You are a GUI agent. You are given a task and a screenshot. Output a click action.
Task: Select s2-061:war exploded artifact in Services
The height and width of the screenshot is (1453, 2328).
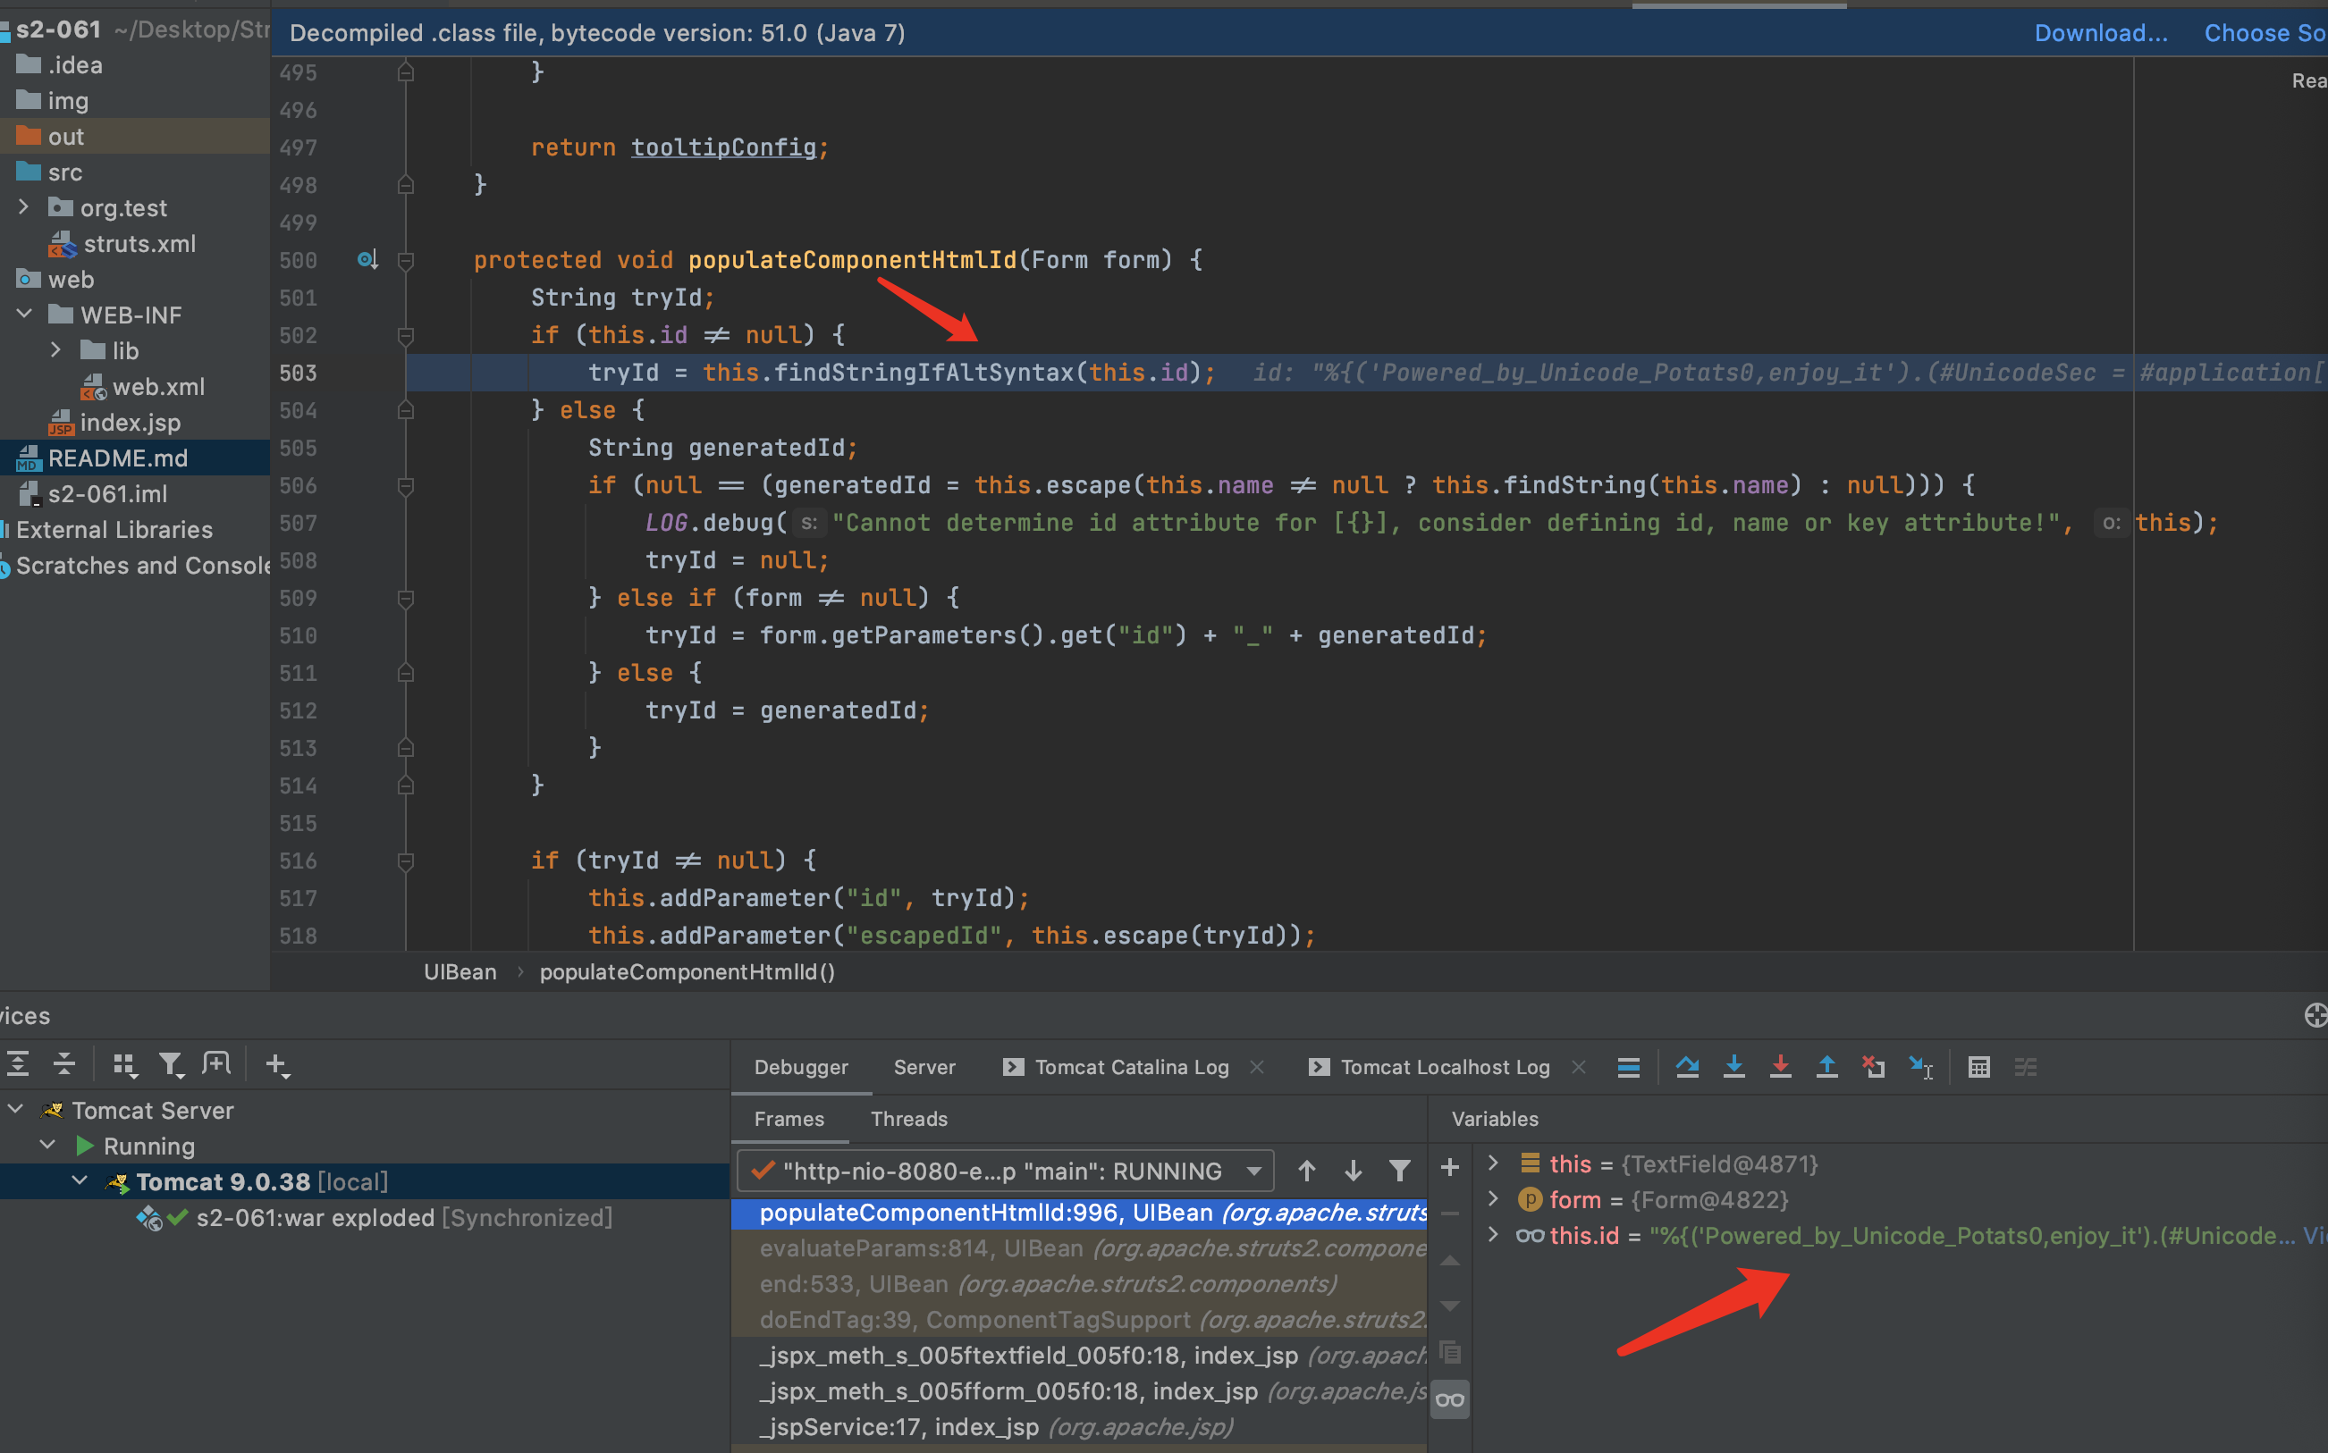[404, 1218]
